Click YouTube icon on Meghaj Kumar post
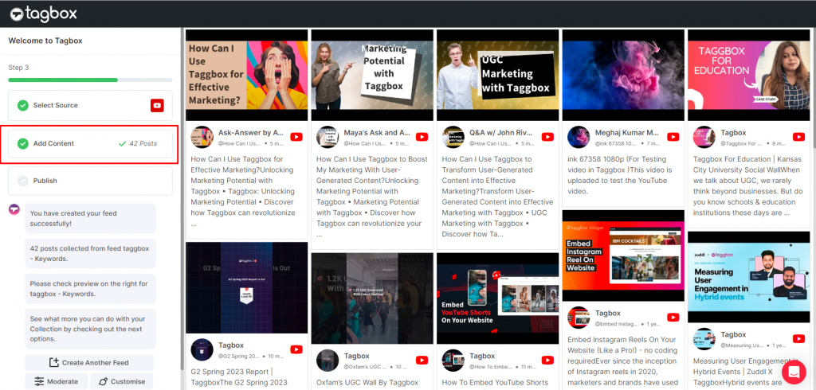Viewport: 816px width, 390px height. point(673,137)
